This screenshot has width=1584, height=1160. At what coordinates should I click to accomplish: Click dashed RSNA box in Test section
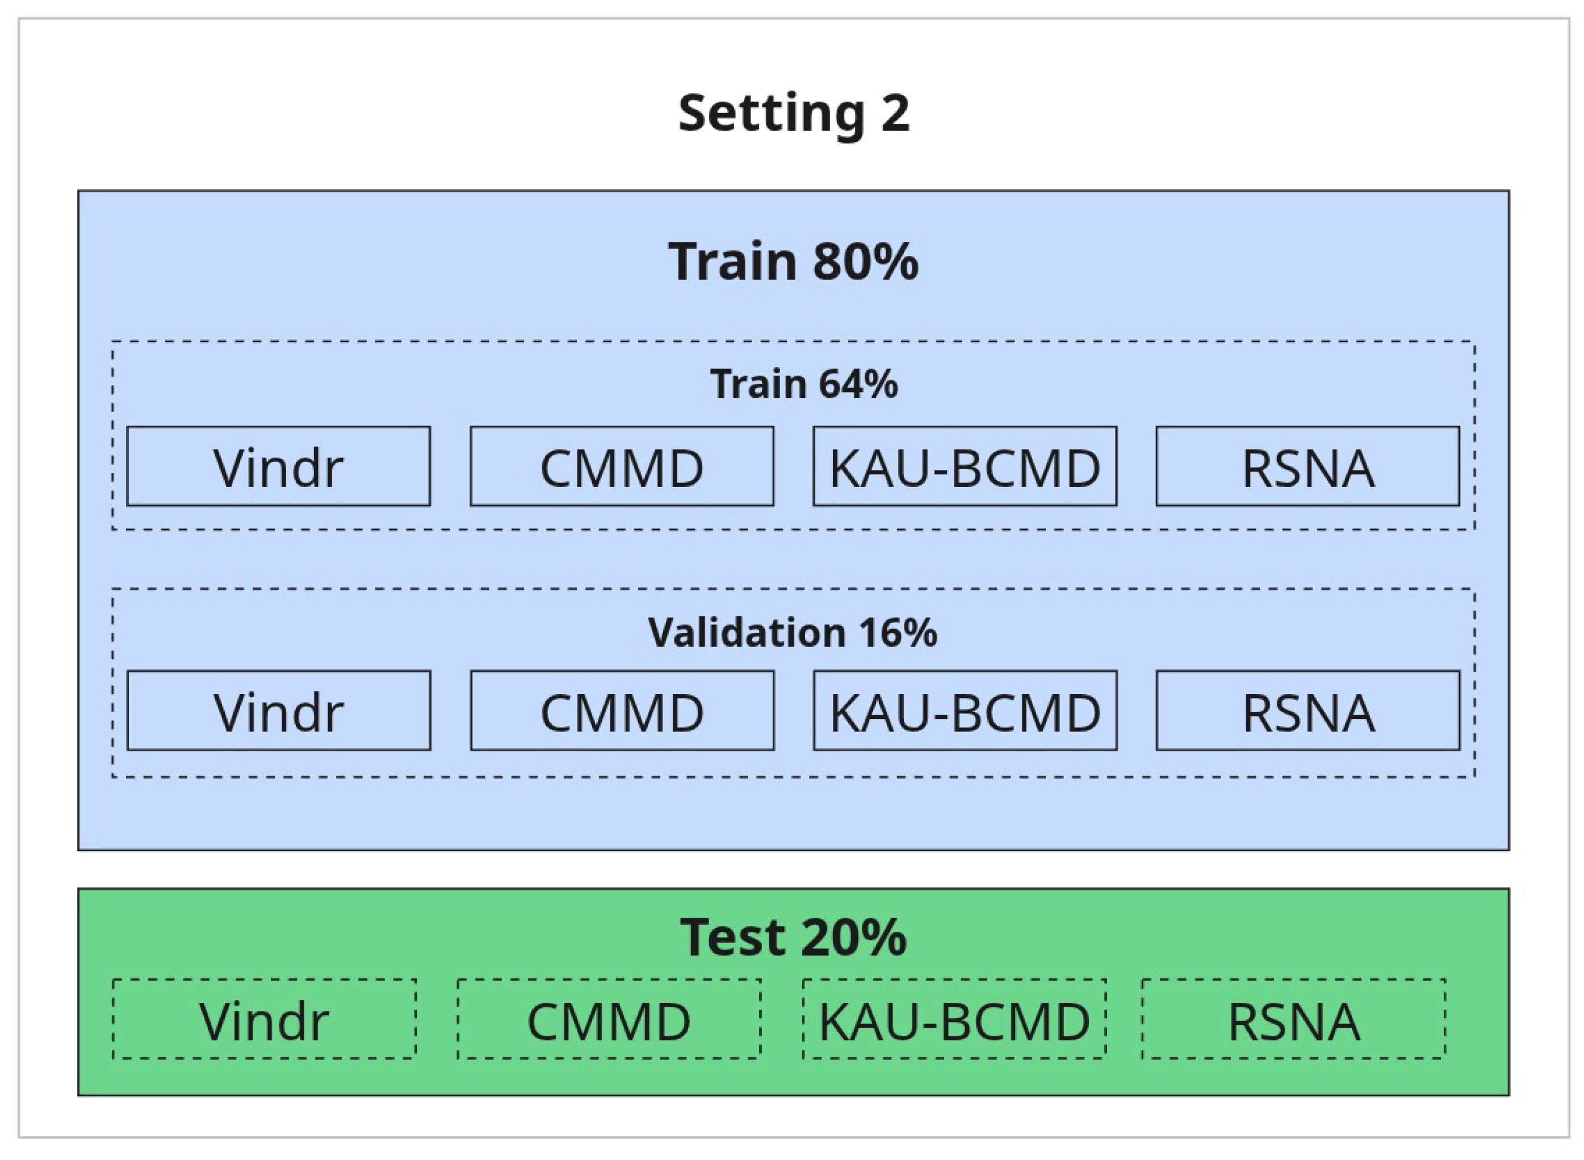pyautogui.click(x=1293, y=1019)
